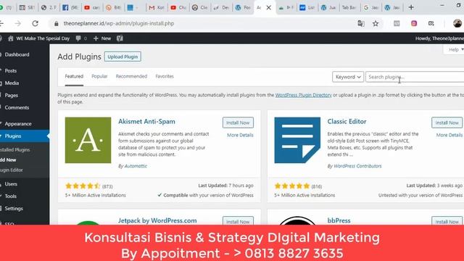Switch to the Google 'Jas' browser tab
Screen dimensions: 464x261
click(x=370, y=8)
